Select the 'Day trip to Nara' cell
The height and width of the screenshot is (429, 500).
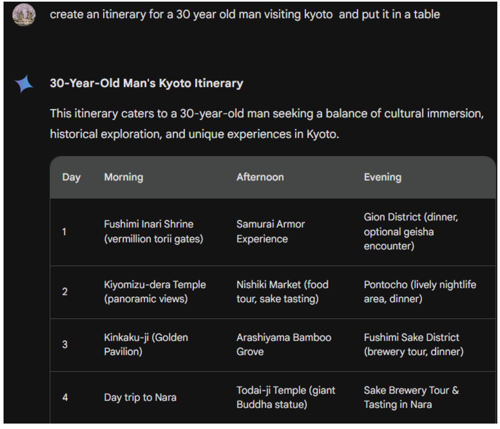[140, 397]
